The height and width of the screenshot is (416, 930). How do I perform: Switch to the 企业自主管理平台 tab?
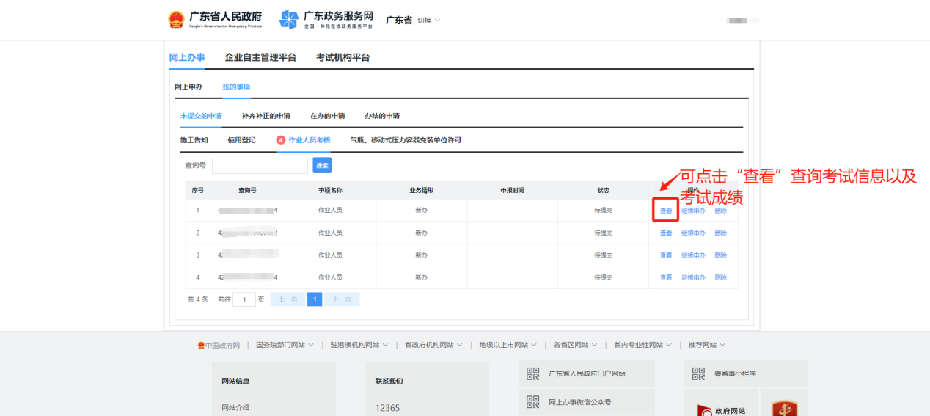[x=260, y=57]
